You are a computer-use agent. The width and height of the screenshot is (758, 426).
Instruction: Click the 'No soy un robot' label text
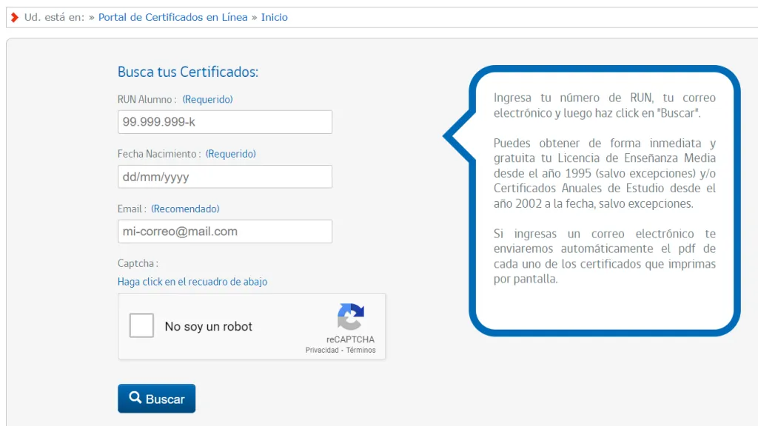(208, 326)
